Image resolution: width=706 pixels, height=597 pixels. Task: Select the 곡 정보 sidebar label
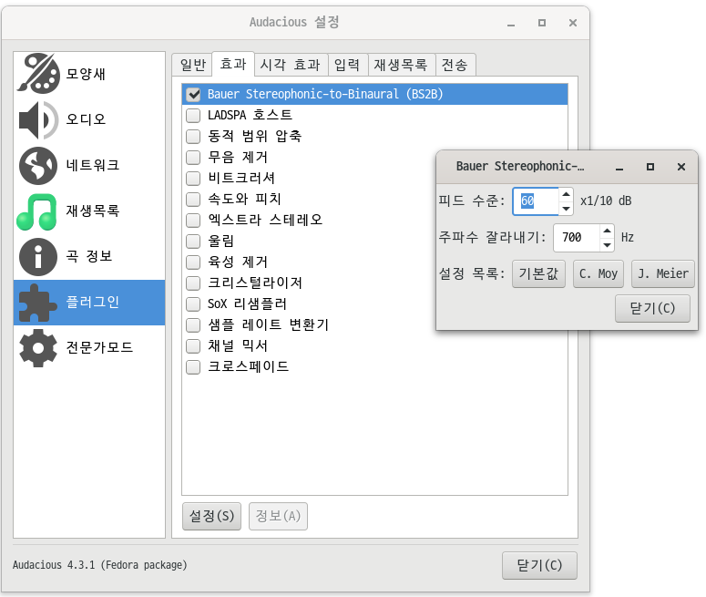89,256
